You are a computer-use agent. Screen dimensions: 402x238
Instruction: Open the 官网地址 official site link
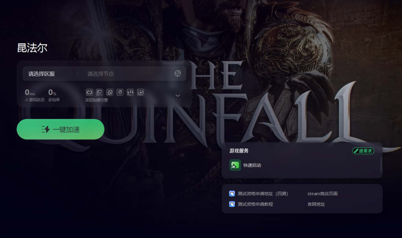click(x=316, y=204)
